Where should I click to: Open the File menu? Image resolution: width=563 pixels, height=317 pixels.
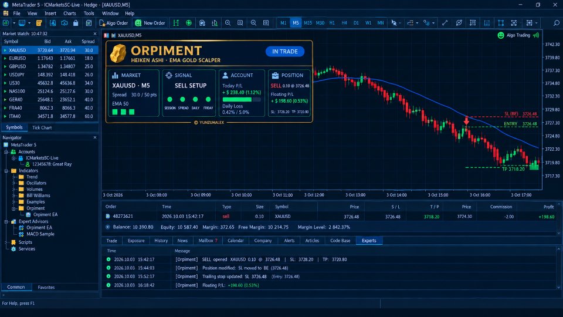tap(17, 14)
